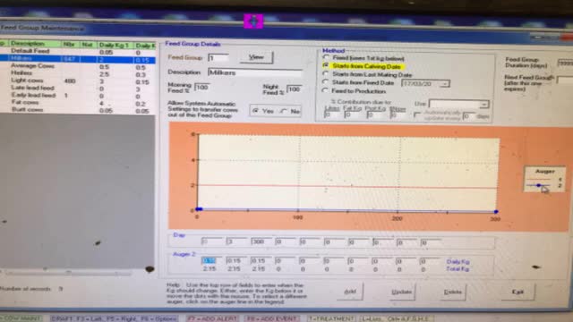Open the Use dropdown list
This screenshot has width=573, height=322.
(x=483, y=105)
